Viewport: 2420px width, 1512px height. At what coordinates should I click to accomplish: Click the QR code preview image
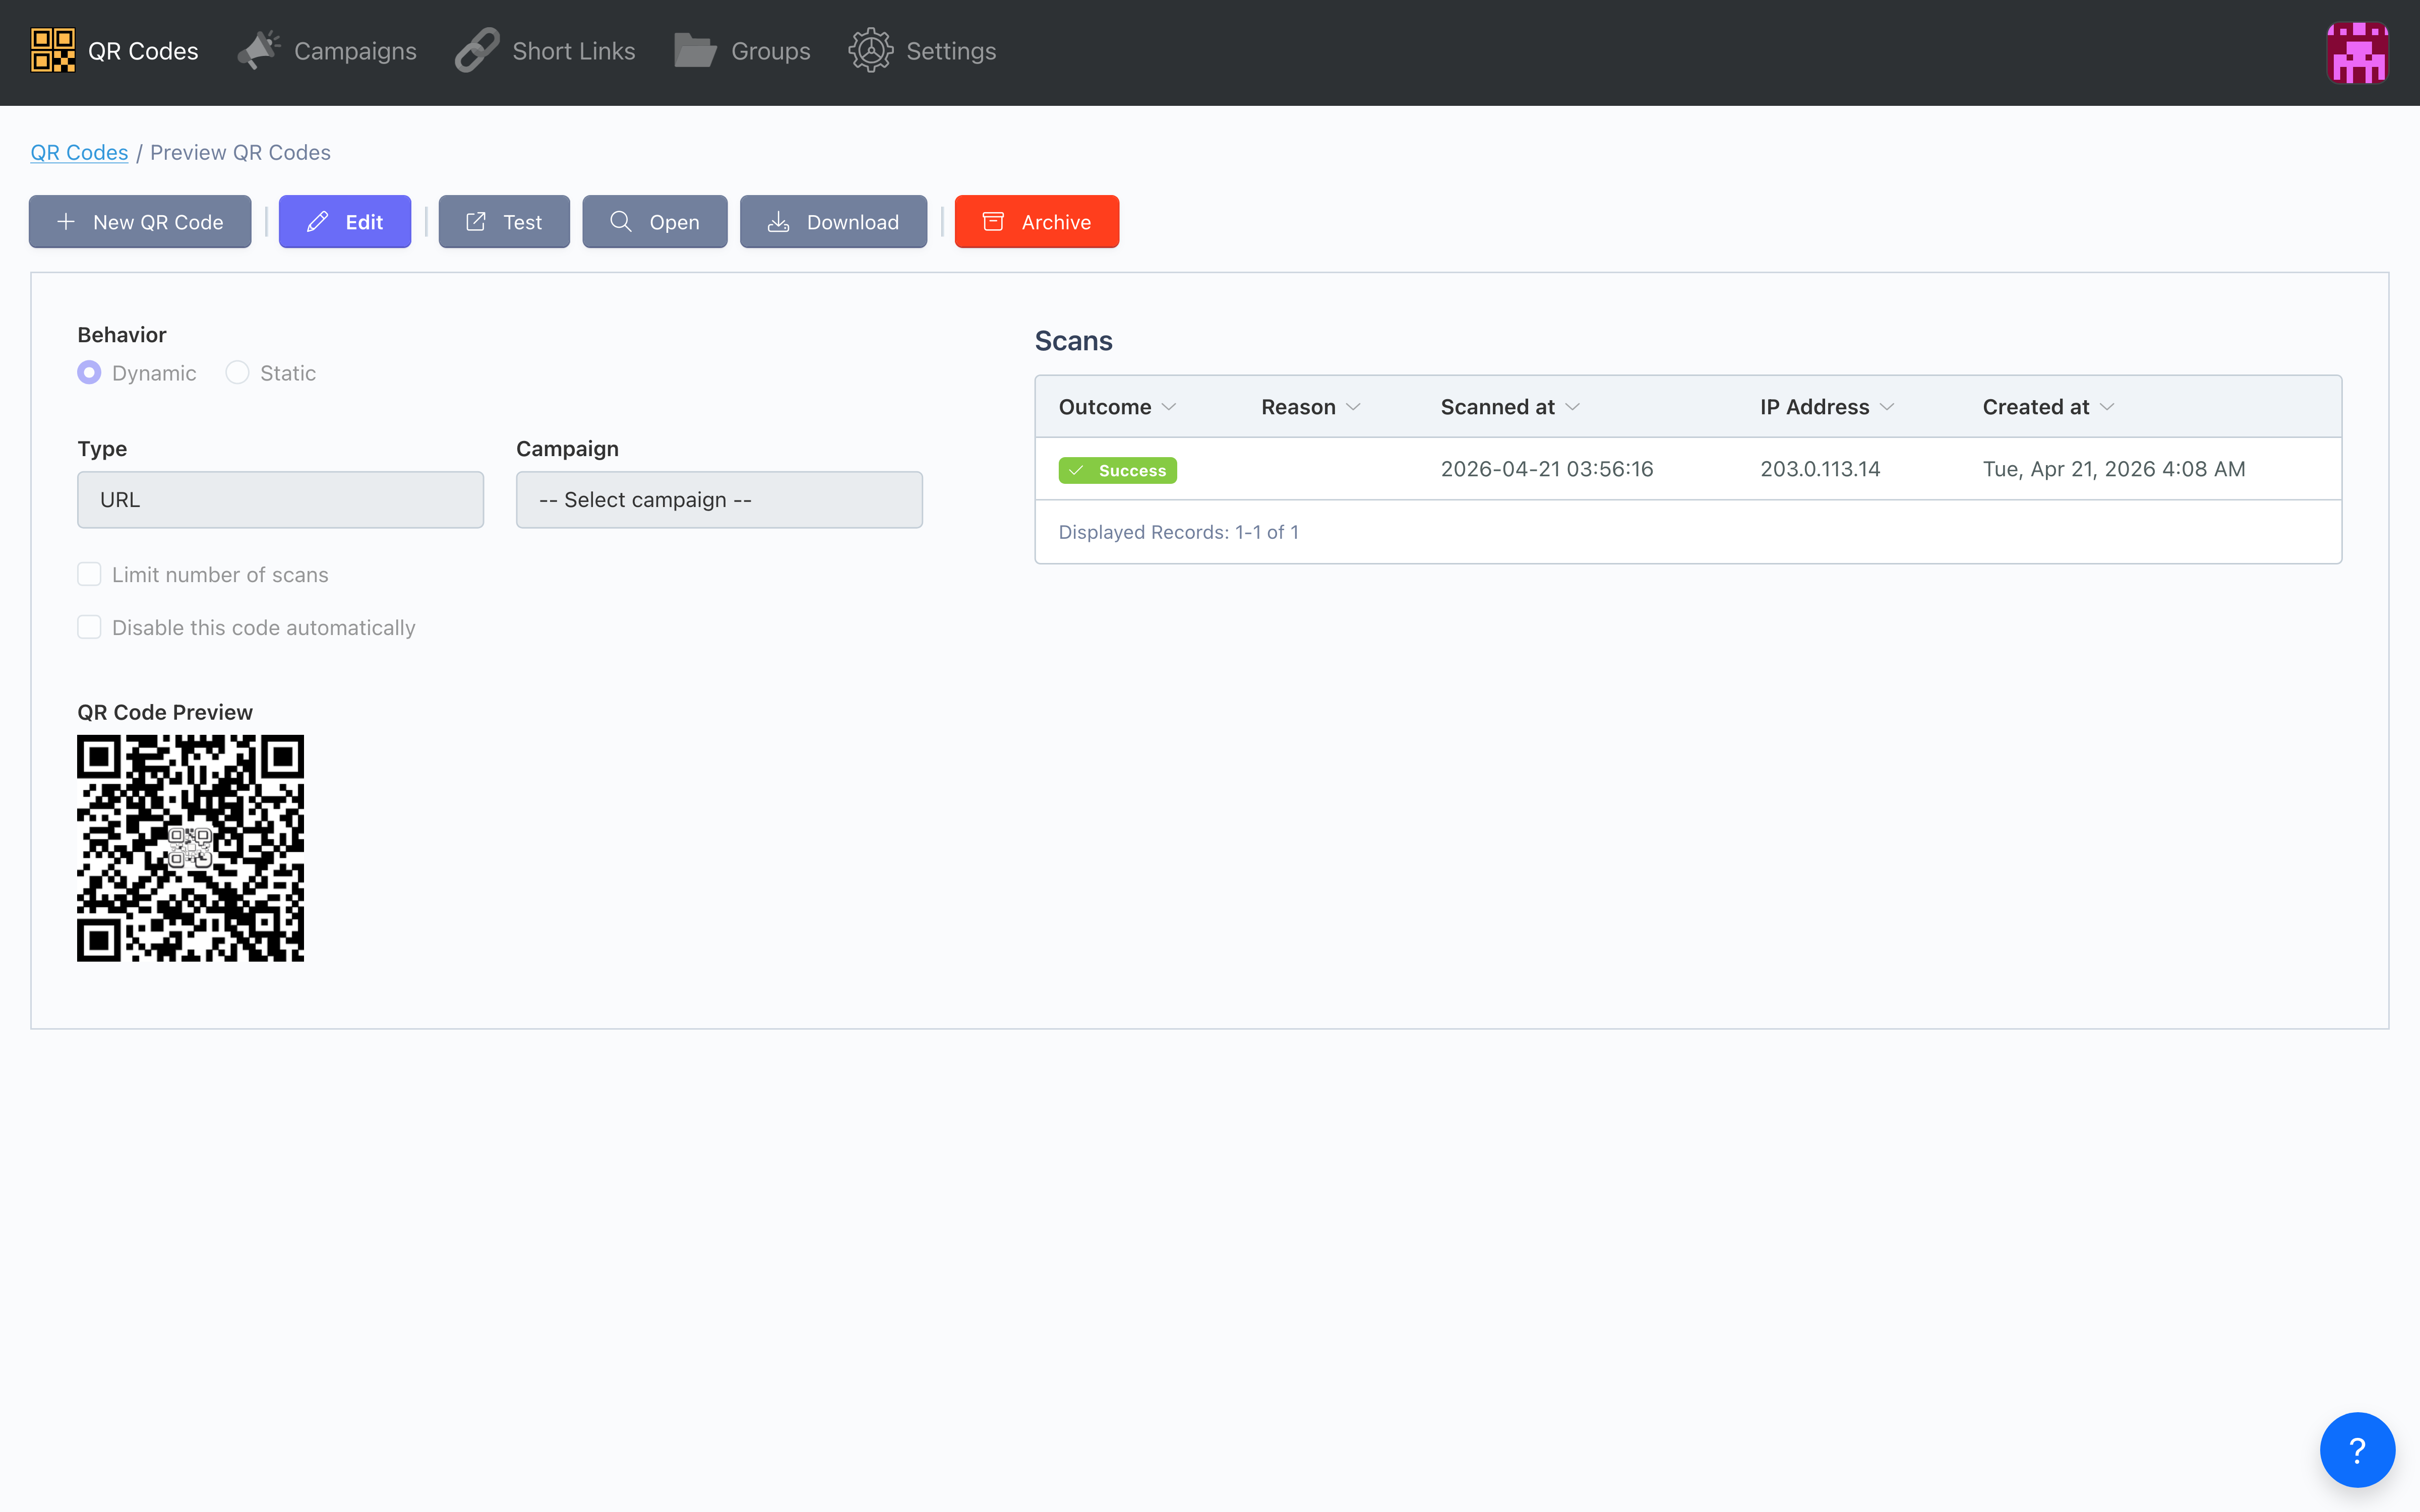[190, 848]
